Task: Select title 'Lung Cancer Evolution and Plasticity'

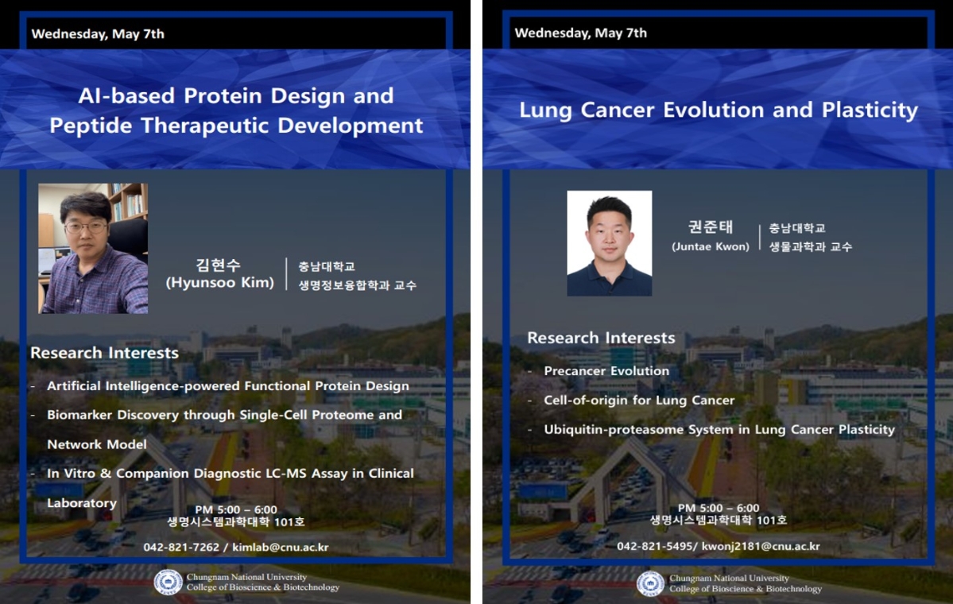Action: point(719,110)
